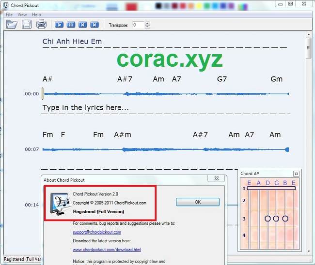Jump back to the previous section
This screenshot has height=265, width=315.
tap(82, 25)
